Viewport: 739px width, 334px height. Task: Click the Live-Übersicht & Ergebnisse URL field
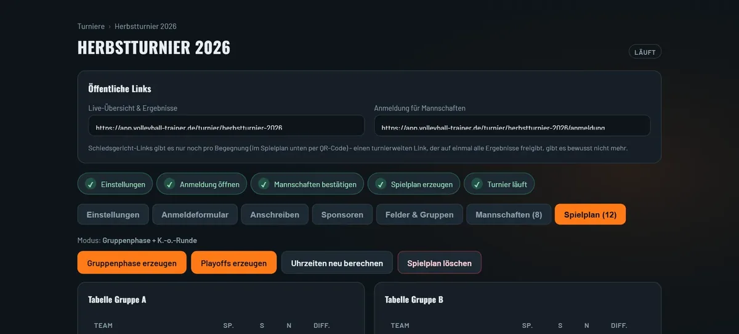coord(227,126)
